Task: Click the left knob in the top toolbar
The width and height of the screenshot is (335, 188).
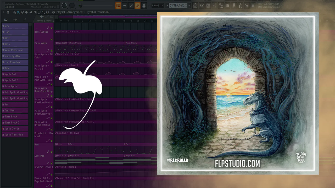Action: coord(64,5)
